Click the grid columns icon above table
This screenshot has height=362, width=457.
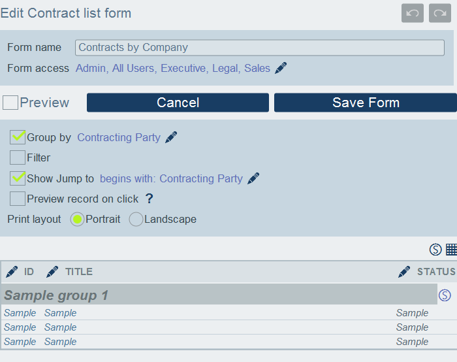pyautogui.click(x=451, y=249)
